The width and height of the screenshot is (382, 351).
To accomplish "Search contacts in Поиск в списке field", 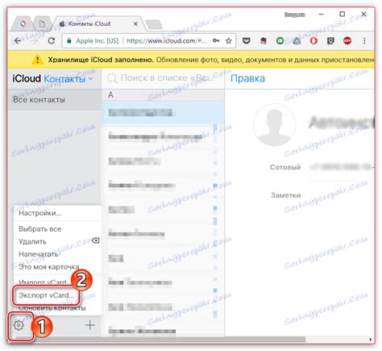I will [163, 78].
